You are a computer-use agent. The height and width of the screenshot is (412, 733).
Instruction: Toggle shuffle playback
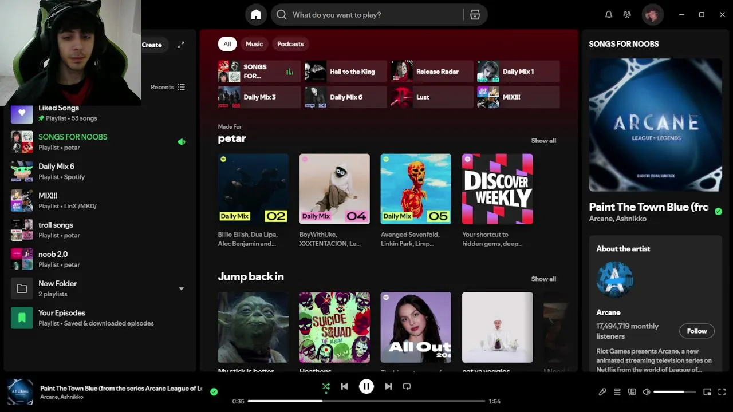[326, 387]
